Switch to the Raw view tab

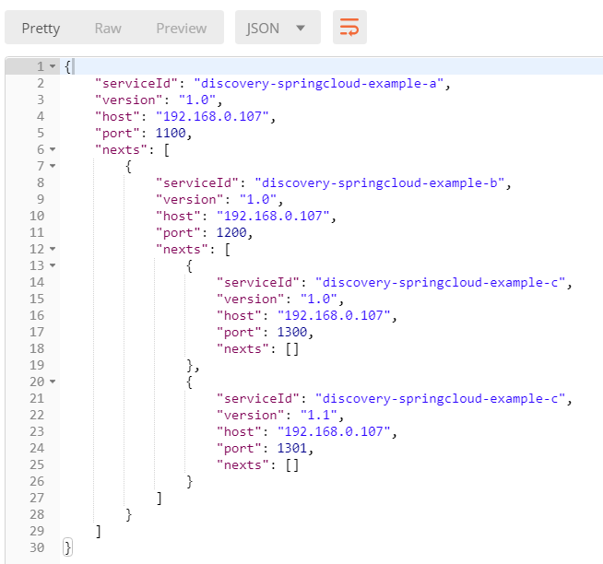click(108, 28)
